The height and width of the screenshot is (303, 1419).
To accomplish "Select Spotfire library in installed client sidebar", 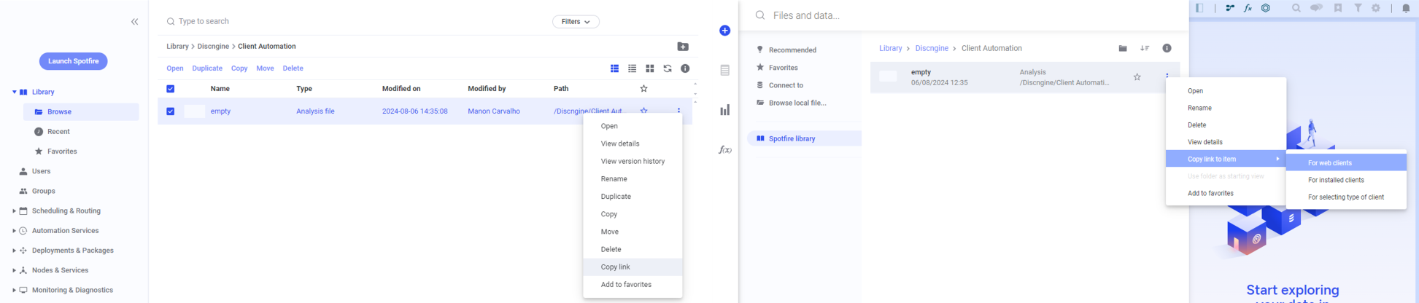I will [x=804, y=138].
